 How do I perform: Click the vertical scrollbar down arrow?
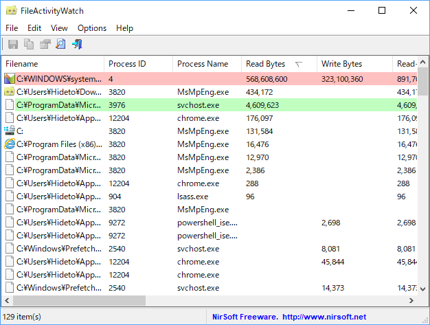422,289
